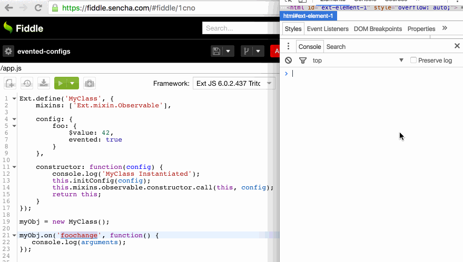Viewport: 463px width, 262px height.
Task: Select the Search drawer tab
Action: point(336,47)
